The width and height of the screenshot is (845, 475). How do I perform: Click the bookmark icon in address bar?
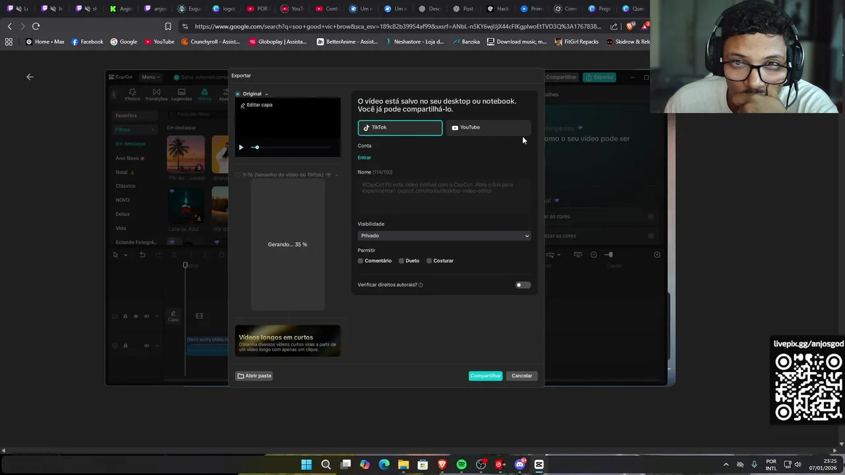168,26
